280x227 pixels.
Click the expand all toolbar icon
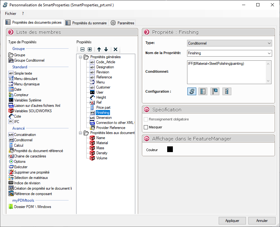coord(90,49)
